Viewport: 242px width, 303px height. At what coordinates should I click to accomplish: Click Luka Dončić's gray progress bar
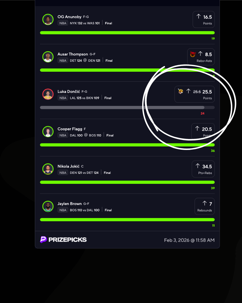127,108
